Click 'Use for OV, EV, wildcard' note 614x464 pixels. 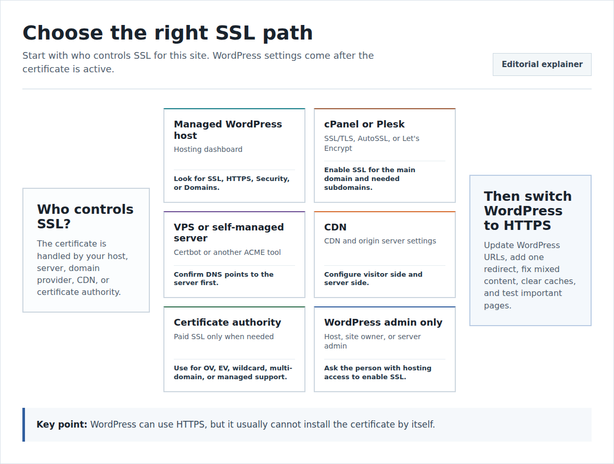pos(233,372)
